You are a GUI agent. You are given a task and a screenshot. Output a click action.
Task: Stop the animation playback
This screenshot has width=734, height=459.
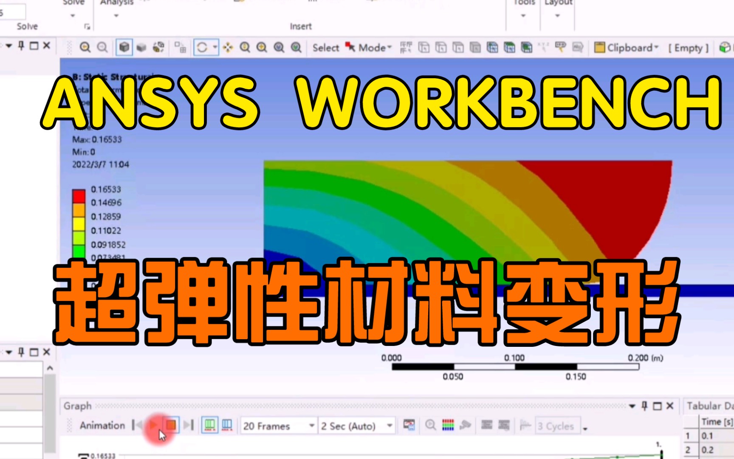pyautogui.click(x=171, y=425)
